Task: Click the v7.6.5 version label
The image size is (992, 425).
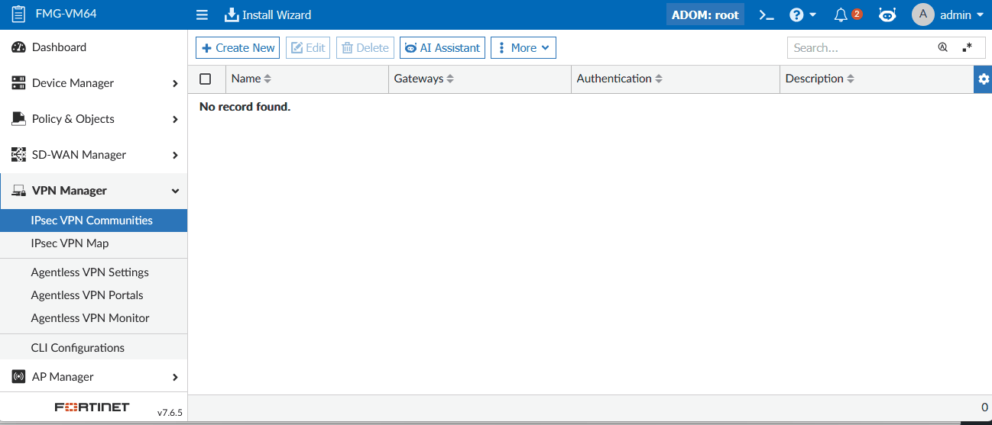Action: pyautogui.click(x=170, y=413)
